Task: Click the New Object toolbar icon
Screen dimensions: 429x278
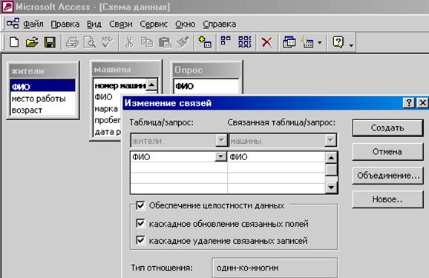Action: pyautogui.click(x=307, y=42)
